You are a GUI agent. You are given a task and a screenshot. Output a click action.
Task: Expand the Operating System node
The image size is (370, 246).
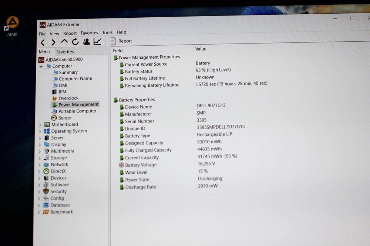(x=40, y=131)
